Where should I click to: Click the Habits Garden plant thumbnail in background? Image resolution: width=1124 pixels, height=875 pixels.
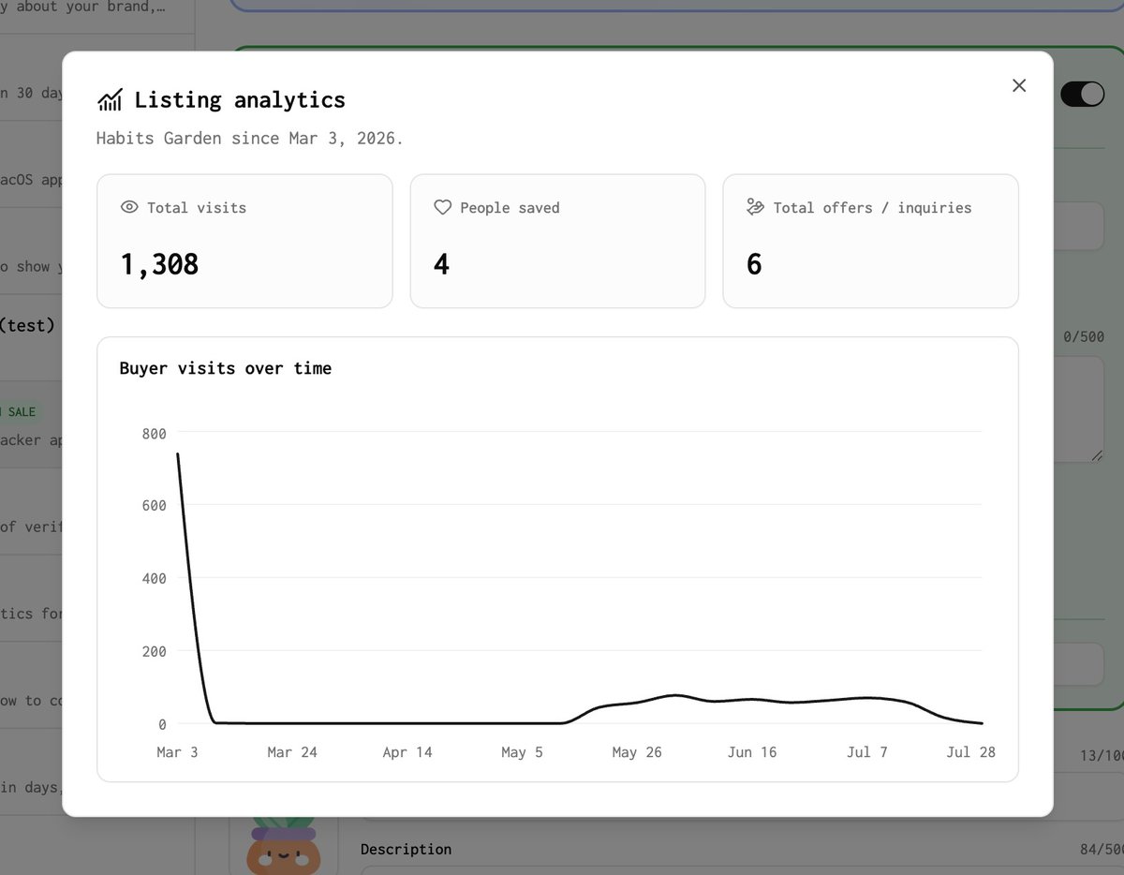point(284,846)
